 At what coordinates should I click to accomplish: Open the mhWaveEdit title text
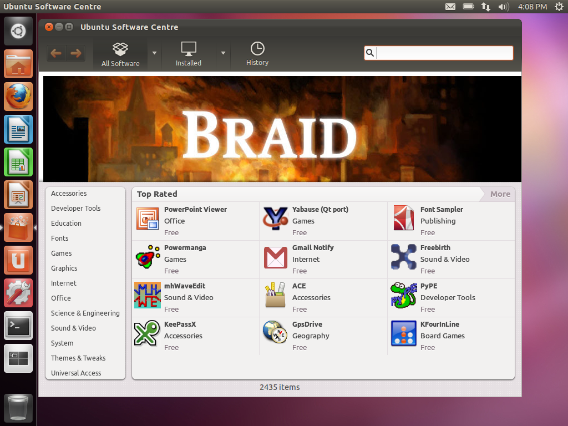[185, 286]
